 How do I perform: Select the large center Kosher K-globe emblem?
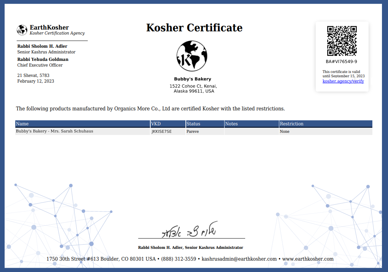[x=192, y=56]
